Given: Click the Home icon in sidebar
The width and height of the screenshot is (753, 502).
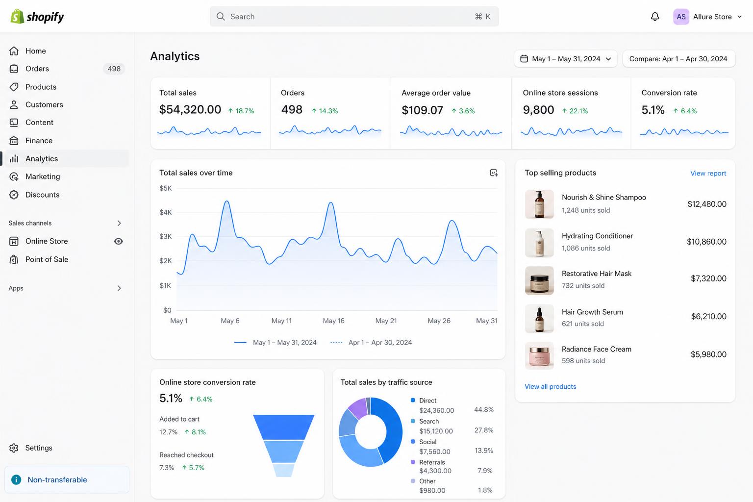Looking at the screenshot, I should coord(14,51).
